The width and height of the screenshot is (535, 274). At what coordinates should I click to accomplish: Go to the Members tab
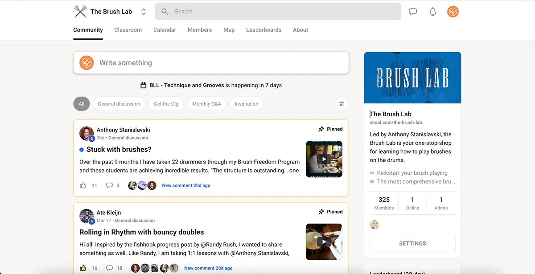[200, 30]
